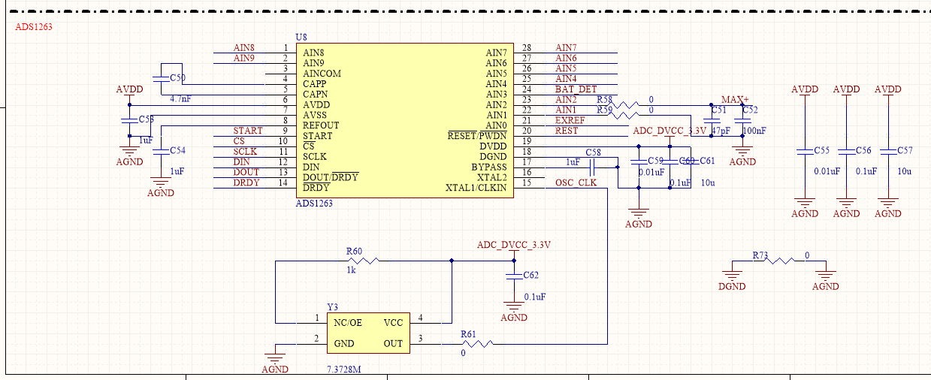This screenshot has height=380, width=931.
Task: Click resistor designator R61
Action: tap(468, 335)
